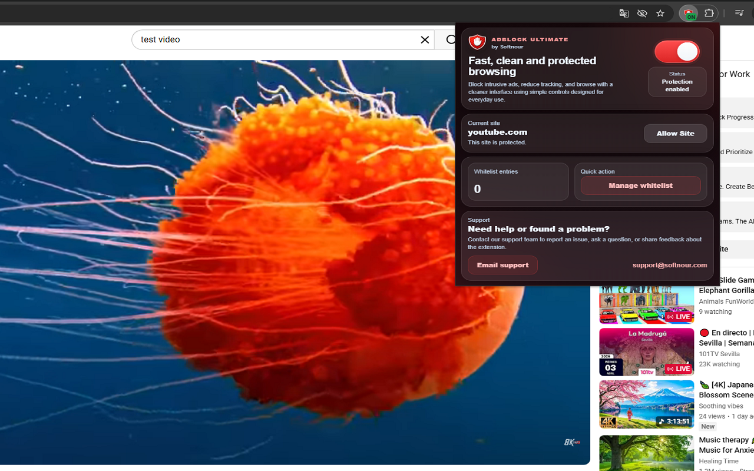This screenshot has width=754, height=471.
Task: Clear the search box with the X icon
Action: [425, 39]
